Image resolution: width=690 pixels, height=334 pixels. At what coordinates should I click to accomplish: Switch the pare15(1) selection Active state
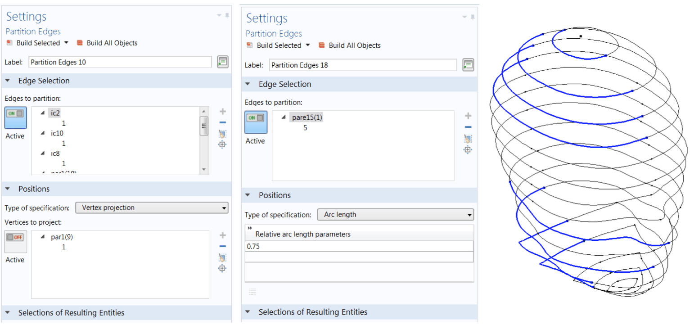point(255,122)
